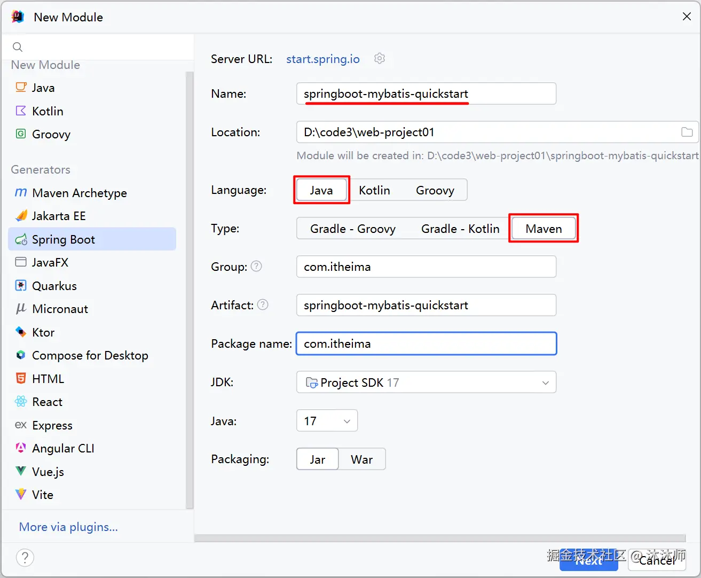701x578 pixels.
Task: Click the Ktor icon
Action: [x=21, y=332]
